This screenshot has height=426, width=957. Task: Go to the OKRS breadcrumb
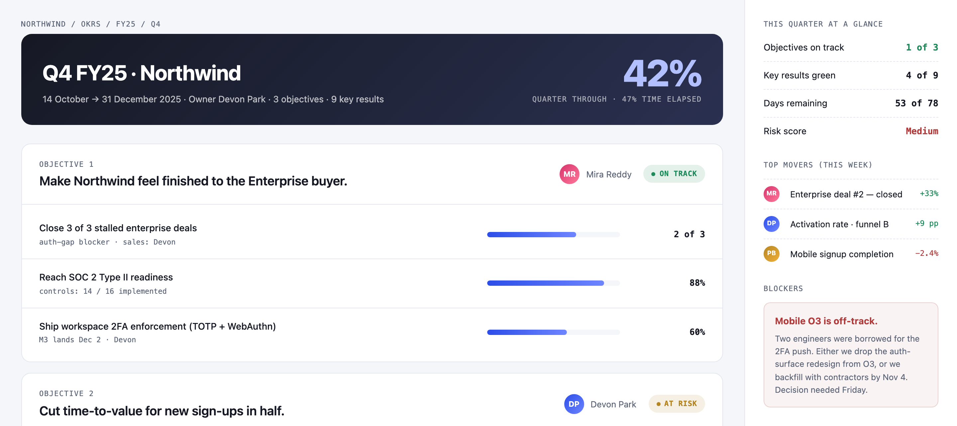91,24
